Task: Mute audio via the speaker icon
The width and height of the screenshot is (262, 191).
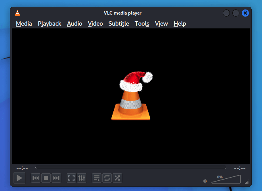Action: pyautogui.click(x=205, y=181)
